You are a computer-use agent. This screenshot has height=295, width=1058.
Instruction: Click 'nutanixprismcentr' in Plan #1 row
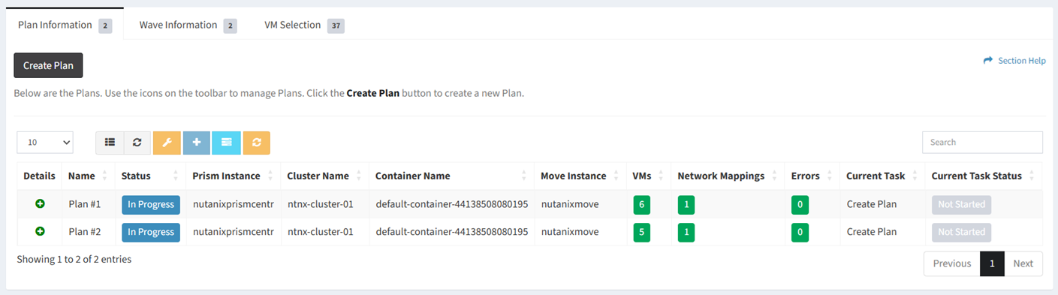click(233, 204)
